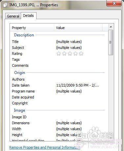Select the Rating property label

point(17,54)
